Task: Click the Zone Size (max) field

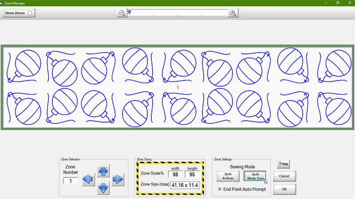Action: pyautogui.click(x=185, y=184)
